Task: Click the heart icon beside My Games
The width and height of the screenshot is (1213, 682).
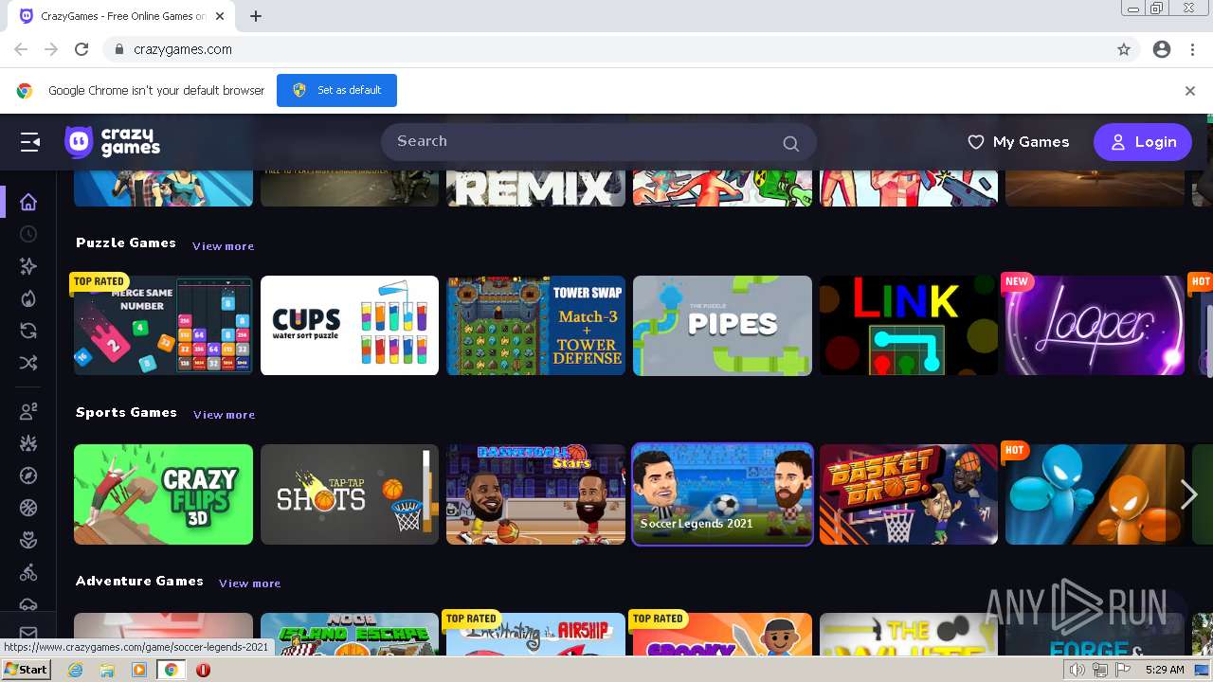Action: click(975, 142)
